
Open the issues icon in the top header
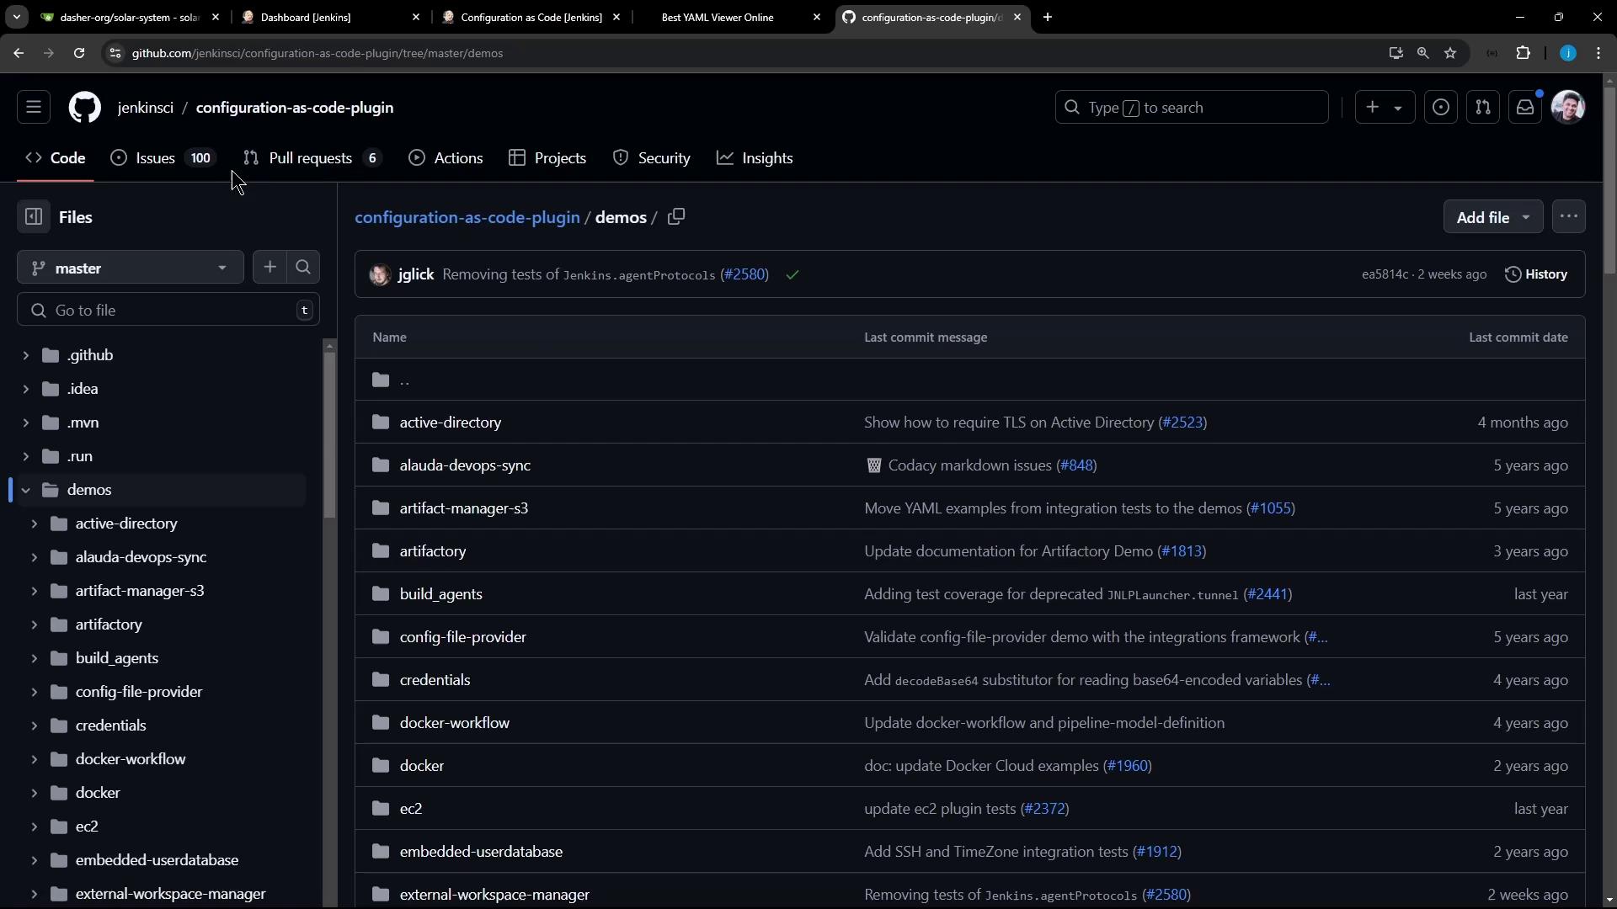pos(1441,108)
